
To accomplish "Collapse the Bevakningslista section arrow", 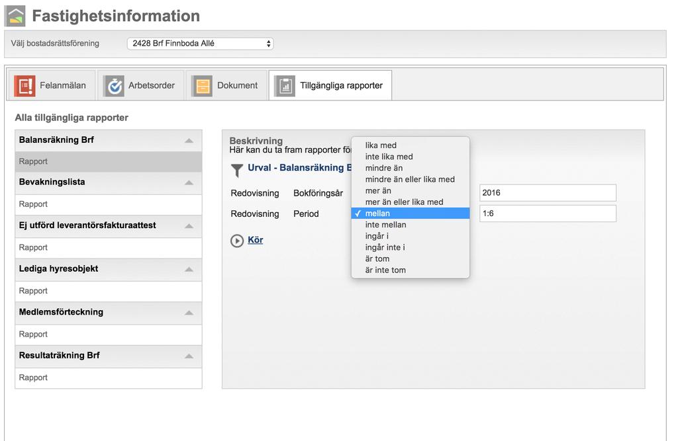I will point(189,182).
